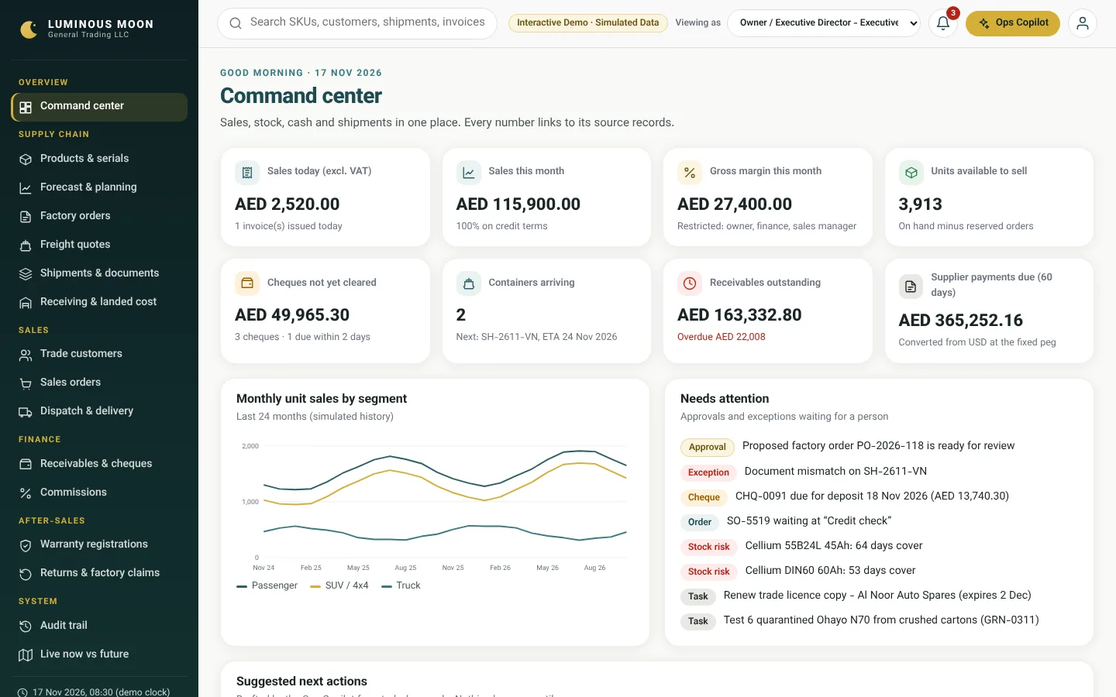
Task: Launch the Ops Copilot button
Action: [1013, 23]
